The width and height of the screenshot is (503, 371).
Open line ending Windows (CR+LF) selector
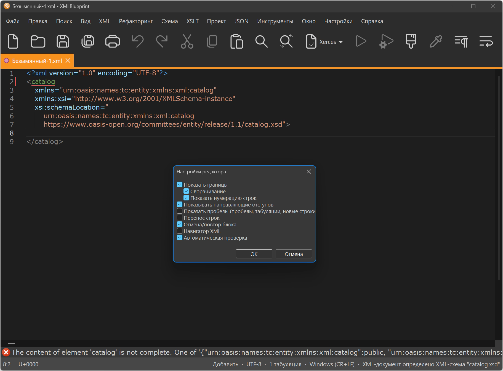[332, 364]
